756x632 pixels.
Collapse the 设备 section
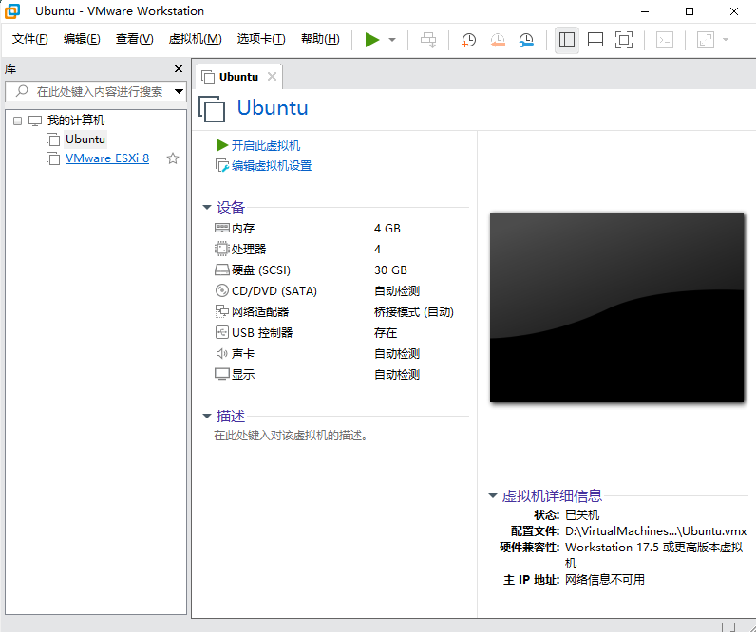coord(207,207)
